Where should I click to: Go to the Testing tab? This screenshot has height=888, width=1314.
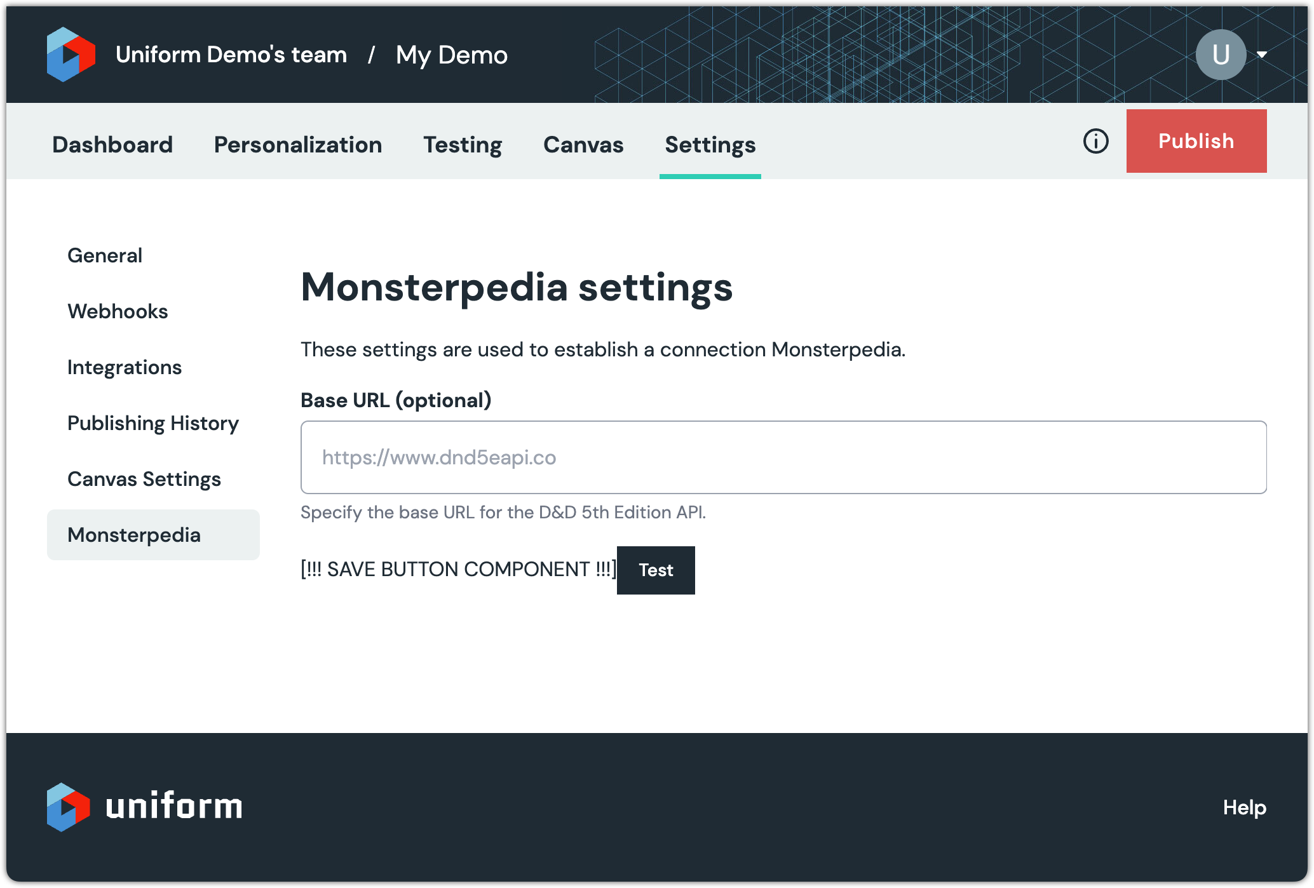(x=463, y=145)
